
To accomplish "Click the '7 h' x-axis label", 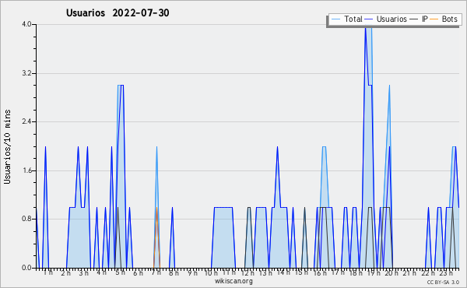I will click(x=156, y=272).
